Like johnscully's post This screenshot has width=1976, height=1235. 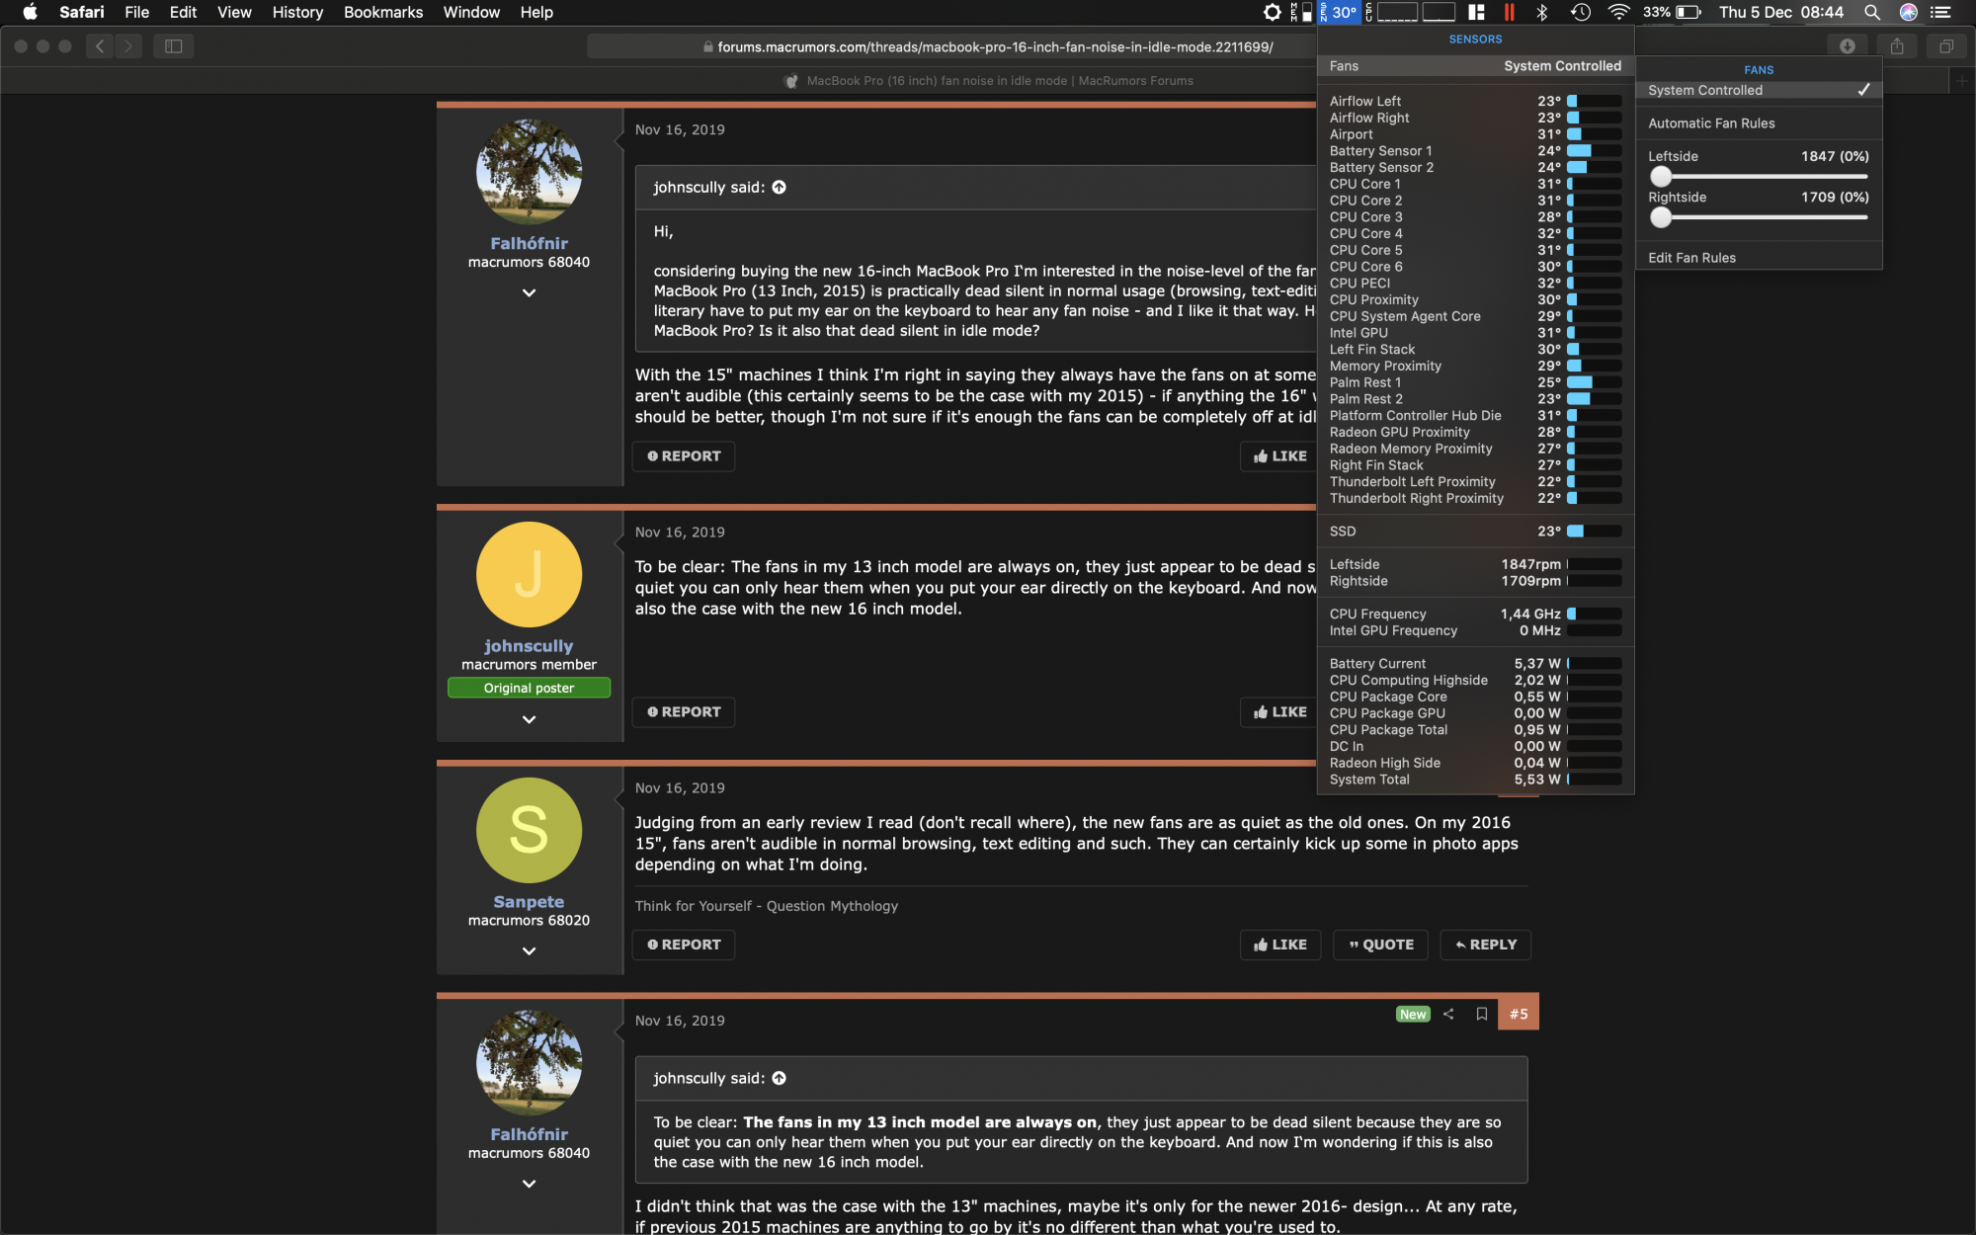click(1278, 712)
